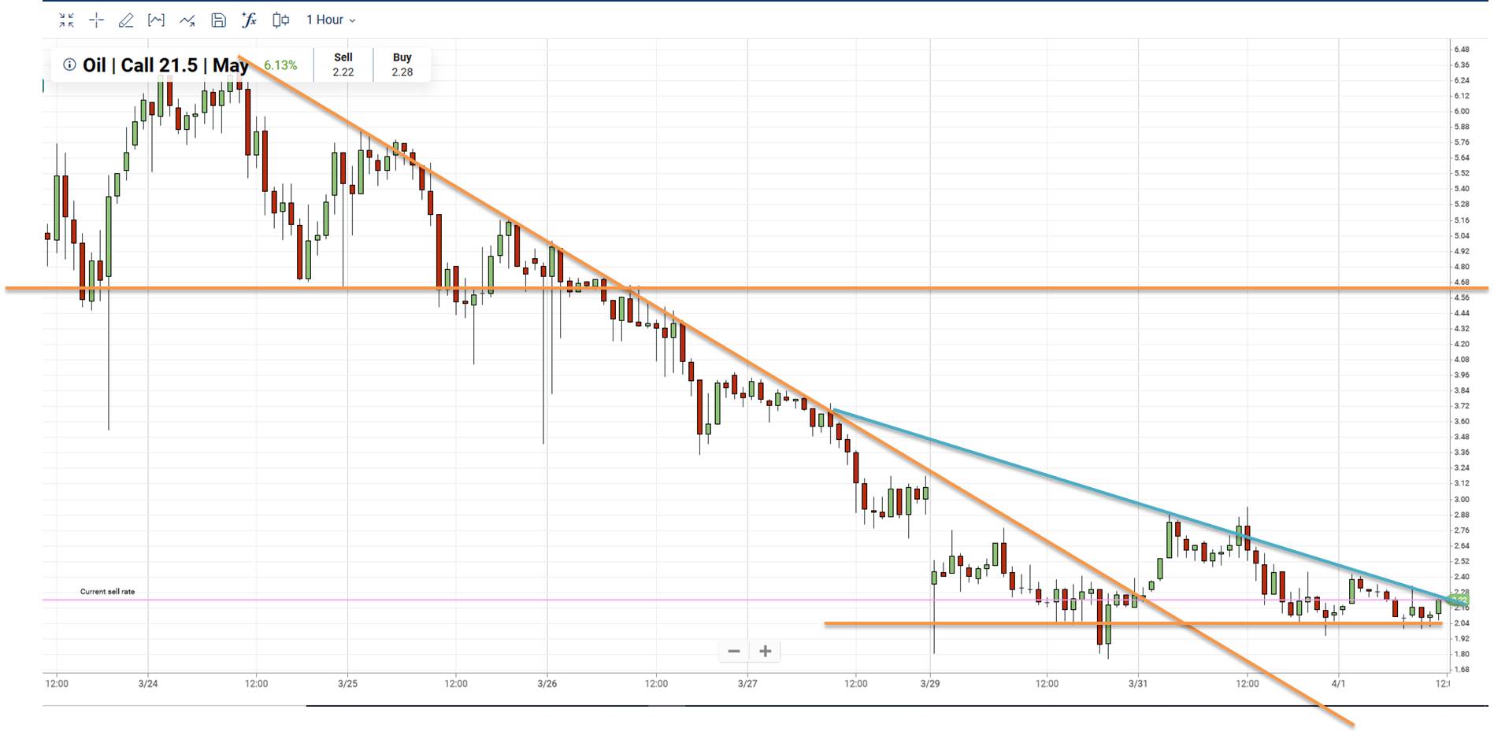
Task: Select the Current sell rate line label
Action: click(x=107, y=590)
